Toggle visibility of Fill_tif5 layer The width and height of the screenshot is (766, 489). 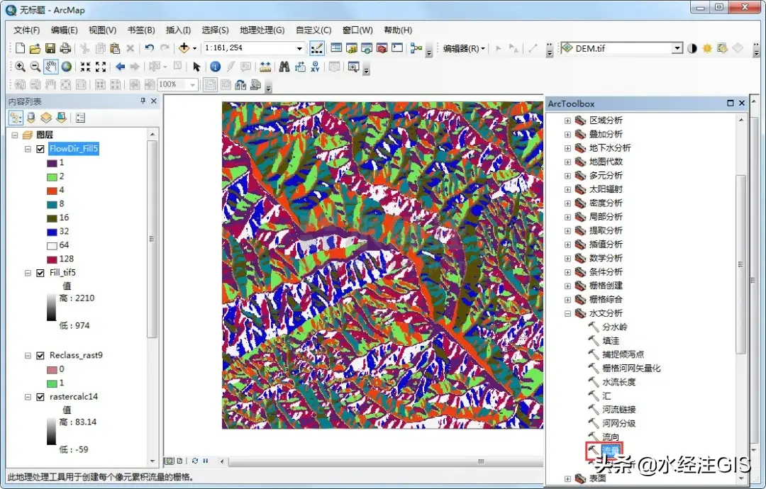(40, 272)
